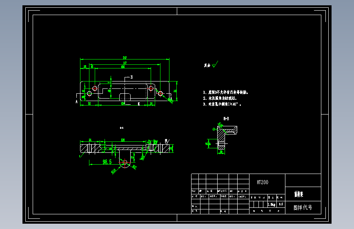Viewport: 354px width, 229px height.
Task: Click the B section marker label
Action: click(131, 77)
